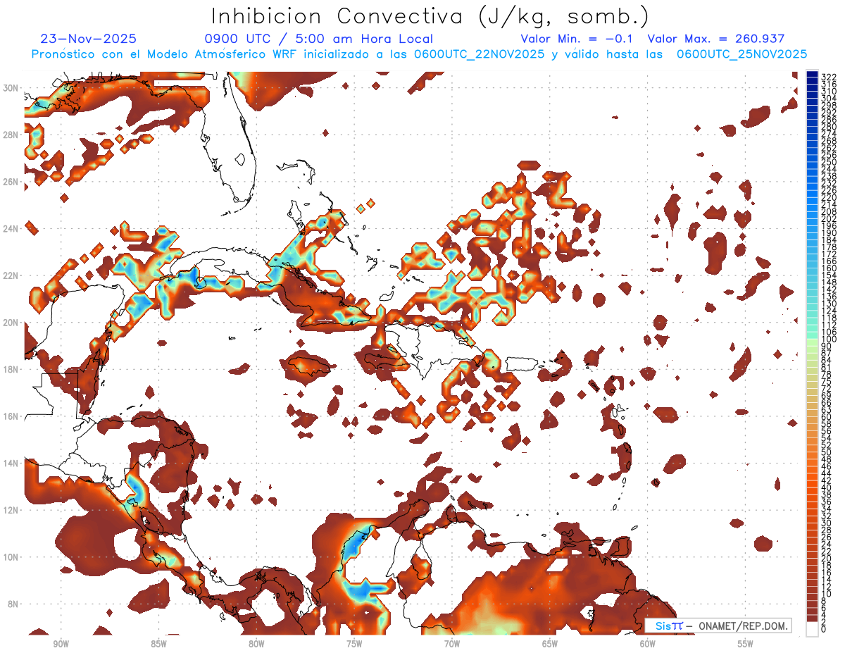This screenshot has height=653, width=845.
Task: Click the '90W' longitude label
Action: point(61,644)
